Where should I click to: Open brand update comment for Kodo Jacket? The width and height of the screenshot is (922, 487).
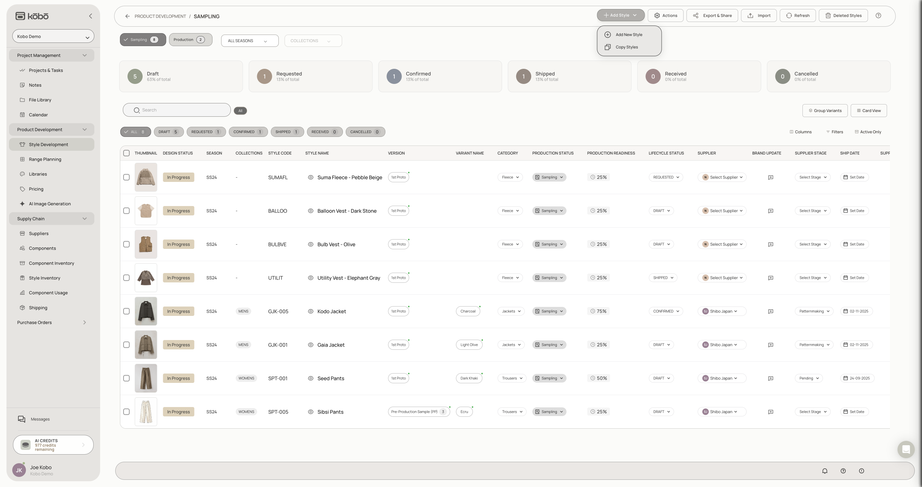[770, 312]
